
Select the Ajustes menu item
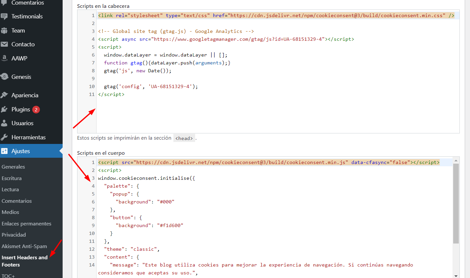pos(21,151)
